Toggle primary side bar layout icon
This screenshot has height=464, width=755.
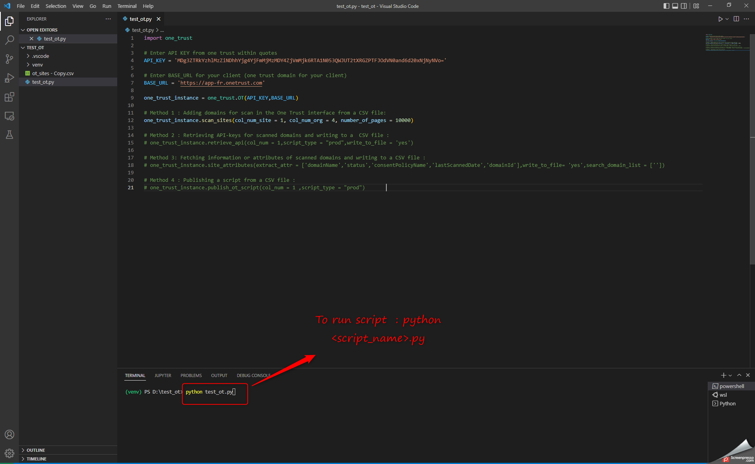point(666,6)
